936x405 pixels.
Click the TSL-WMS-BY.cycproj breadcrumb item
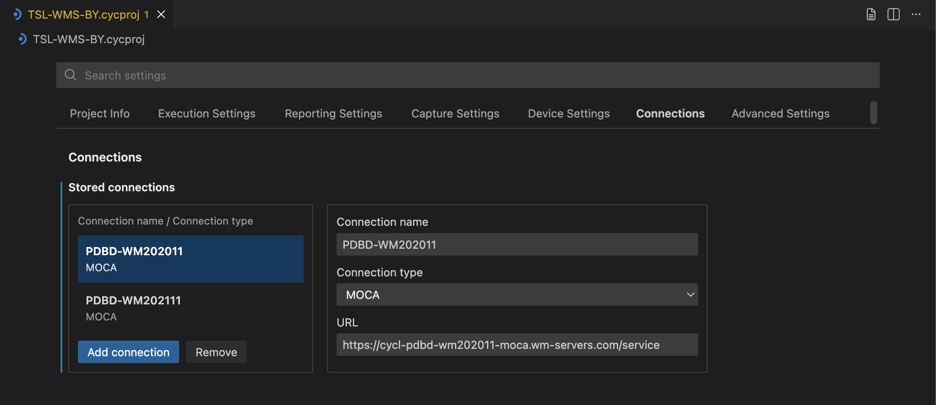click(89, 39)
